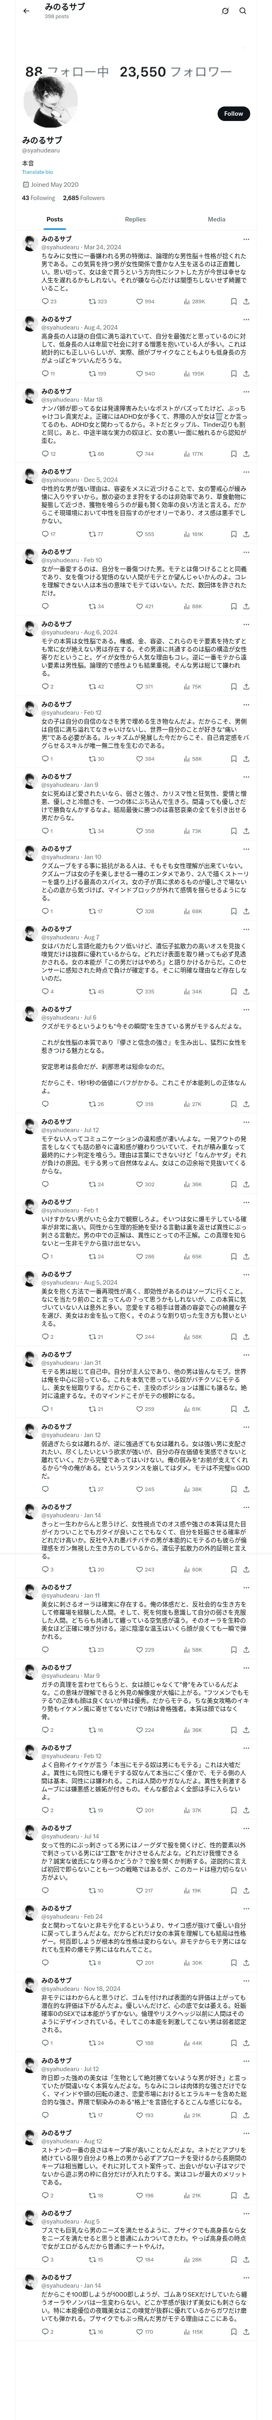
Task: Share the Aug 4, 2024 post
Action: [x=246, y=374]
